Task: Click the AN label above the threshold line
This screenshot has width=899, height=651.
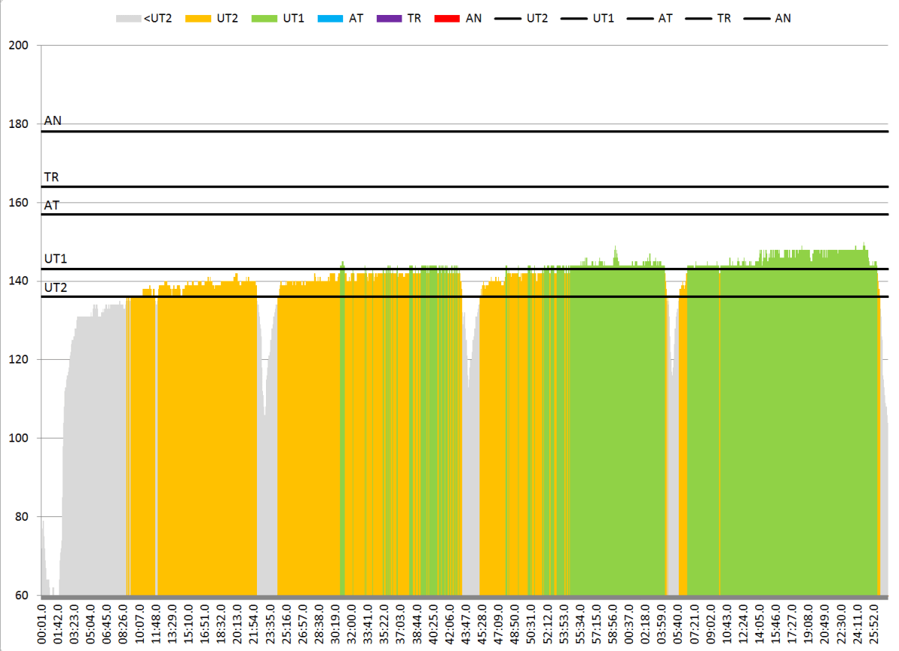Action: click(52, 120)
